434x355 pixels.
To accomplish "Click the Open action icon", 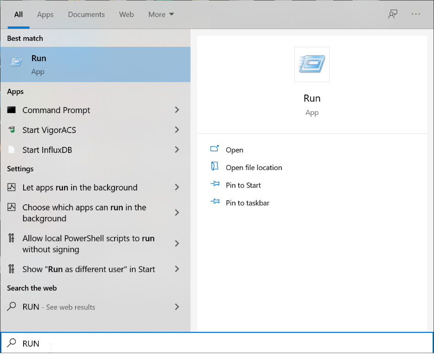I will [215, 149].
